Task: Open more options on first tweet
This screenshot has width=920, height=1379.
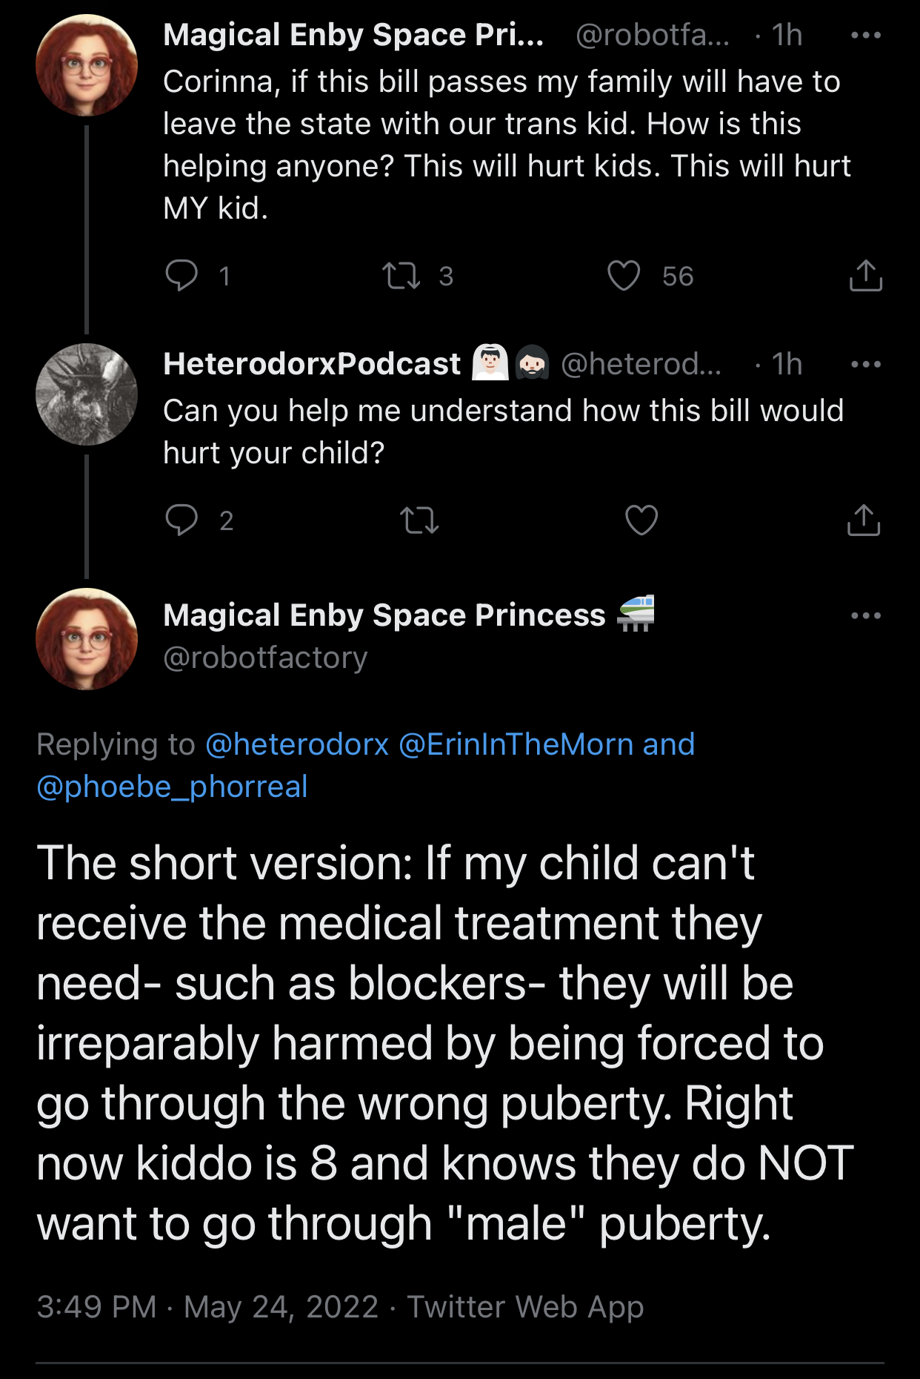Action: (x=865, y=35)
